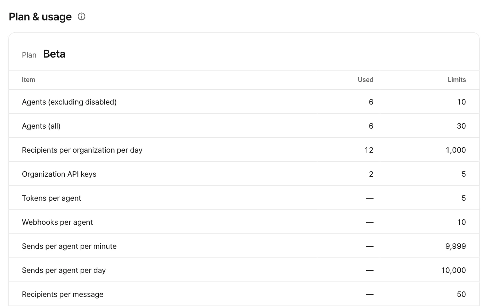Select the Organization API keys row
The height and width of the screenshot is (306, 488).
244,174
